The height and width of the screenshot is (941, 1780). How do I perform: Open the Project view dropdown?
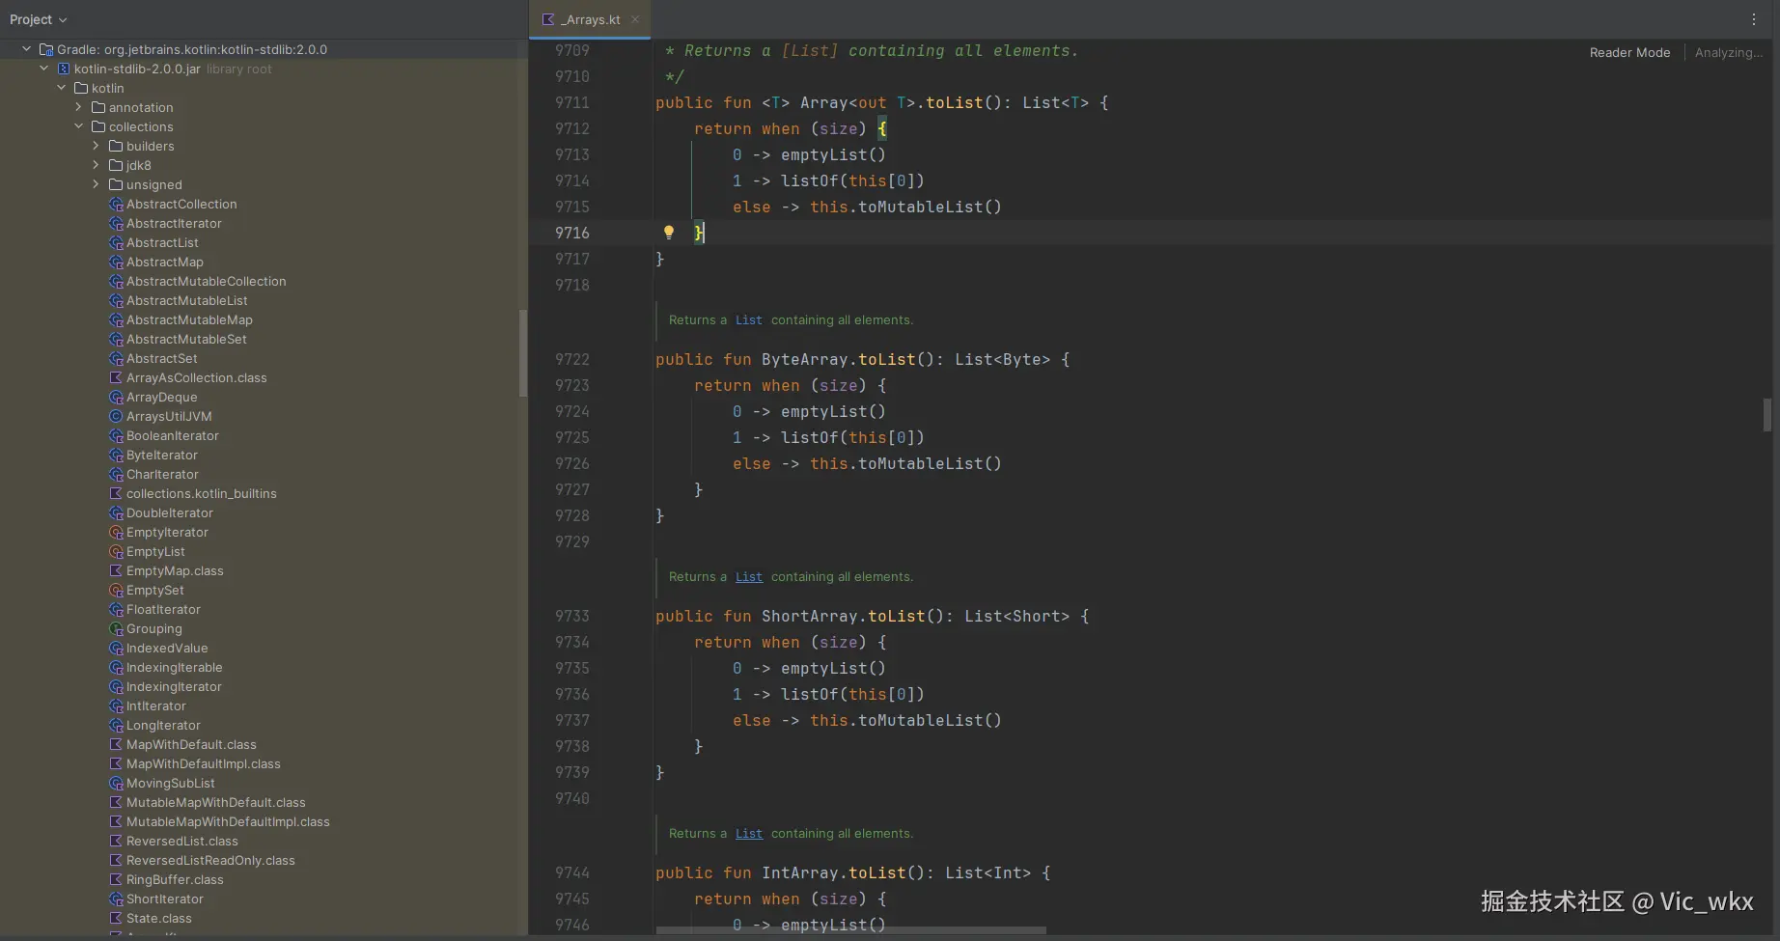pos(39,19)
